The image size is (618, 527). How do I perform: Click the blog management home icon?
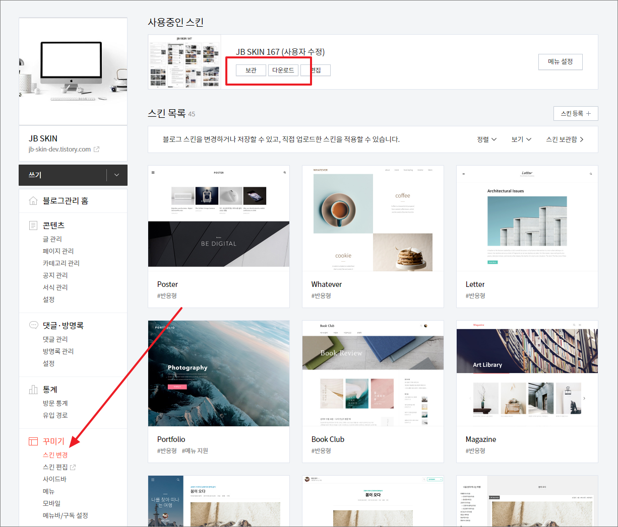tap(33, 201)
